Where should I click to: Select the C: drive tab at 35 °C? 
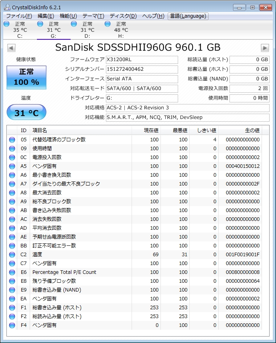coord(20,30)
